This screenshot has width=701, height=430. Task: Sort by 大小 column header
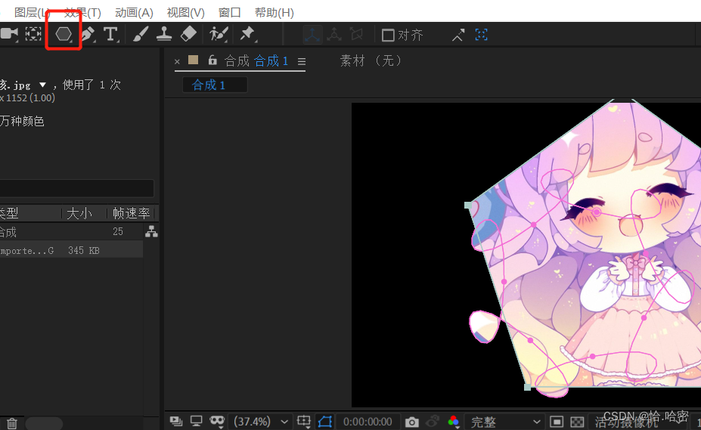(x=79, y=213)
